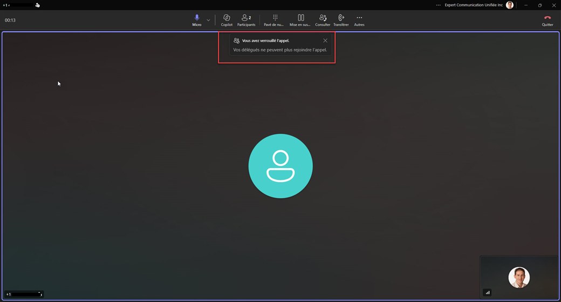Click the call lock icon beside caller number
Screen dimensions: 561x302
(x=38, y=5)
